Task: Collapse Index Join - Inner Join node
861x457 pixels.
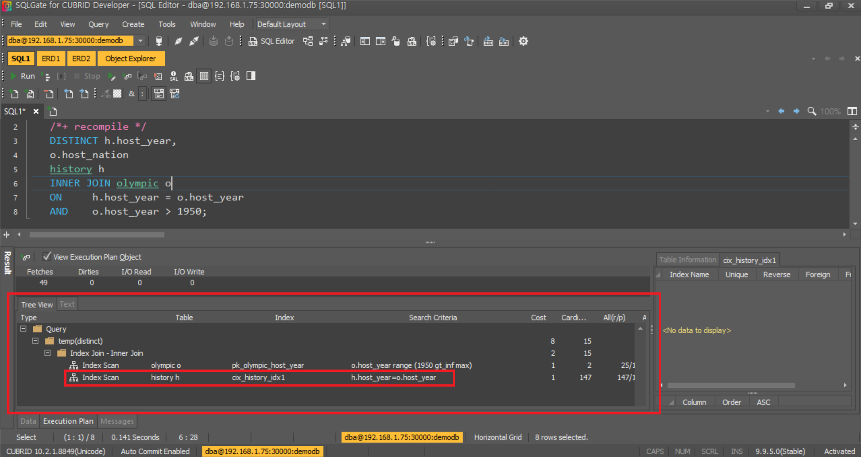Action: (x=48, y=353)
